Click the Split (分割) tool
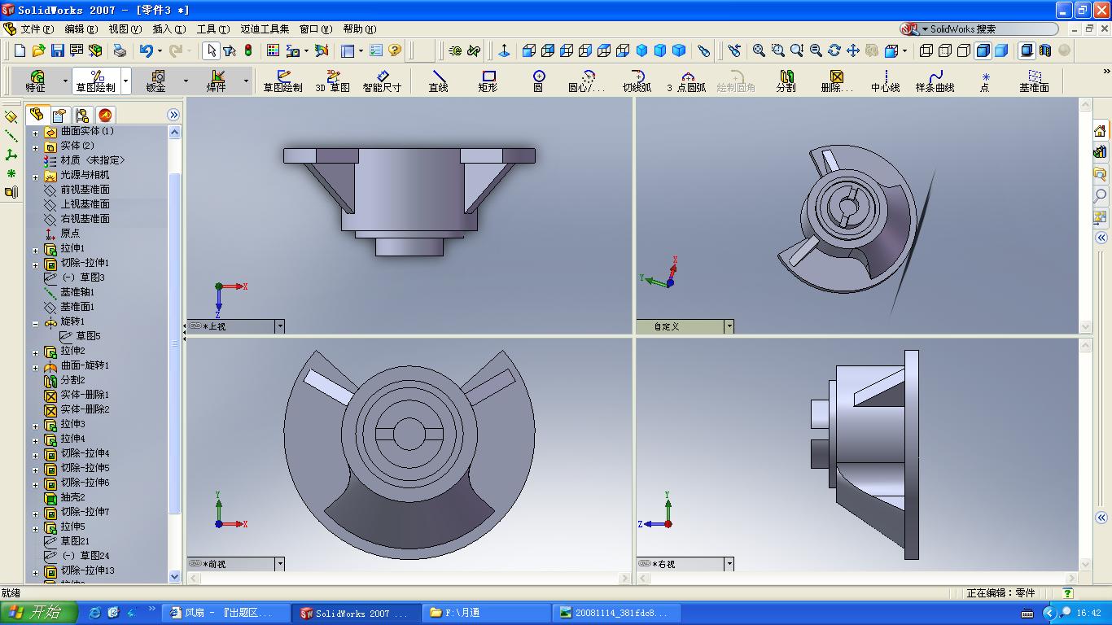The height and width of the screenshot is (625, 1112). (786, 81)
